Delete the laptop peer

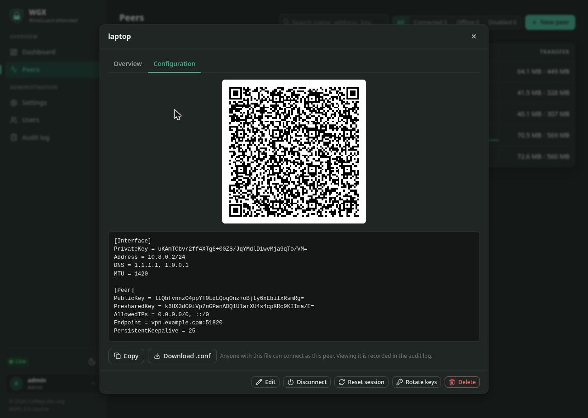(462, 382)
